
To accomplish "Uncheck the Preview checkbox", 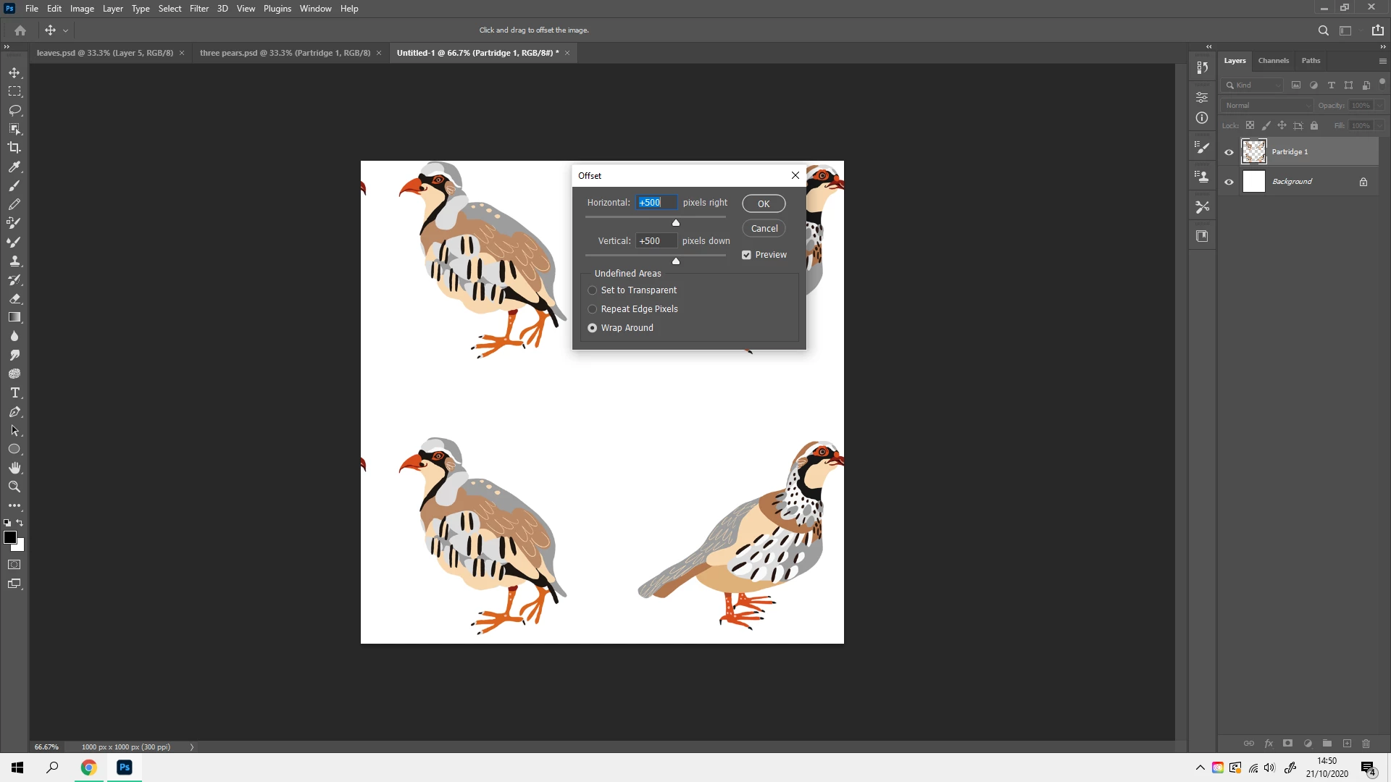I will coord(746,255).
